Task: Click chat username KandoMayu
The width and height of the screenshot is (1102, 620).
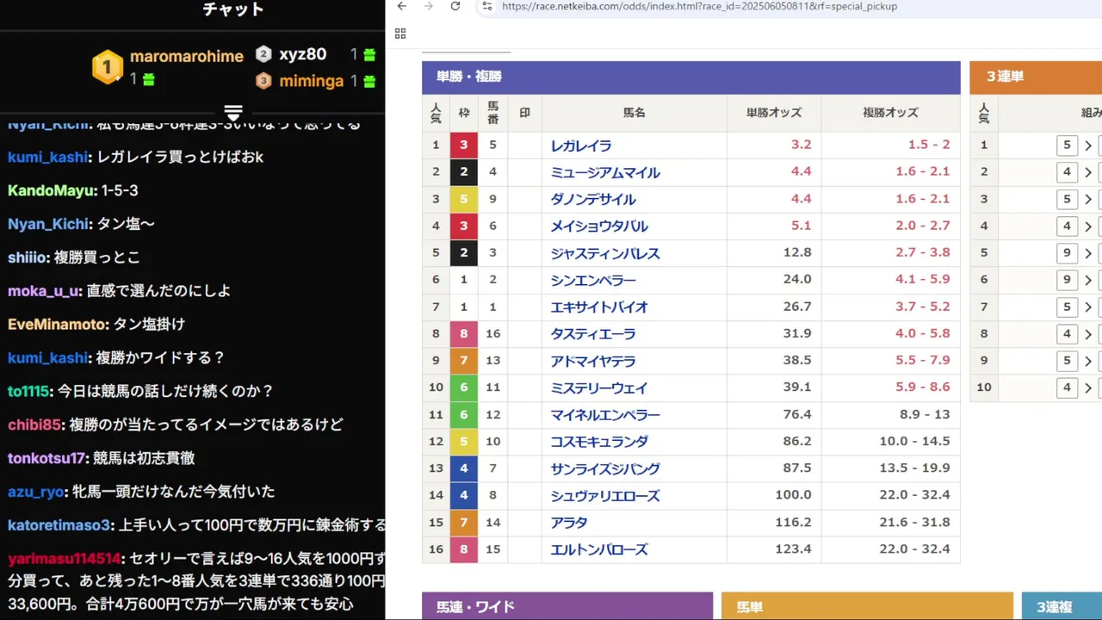Action: [x=52, y=190]
